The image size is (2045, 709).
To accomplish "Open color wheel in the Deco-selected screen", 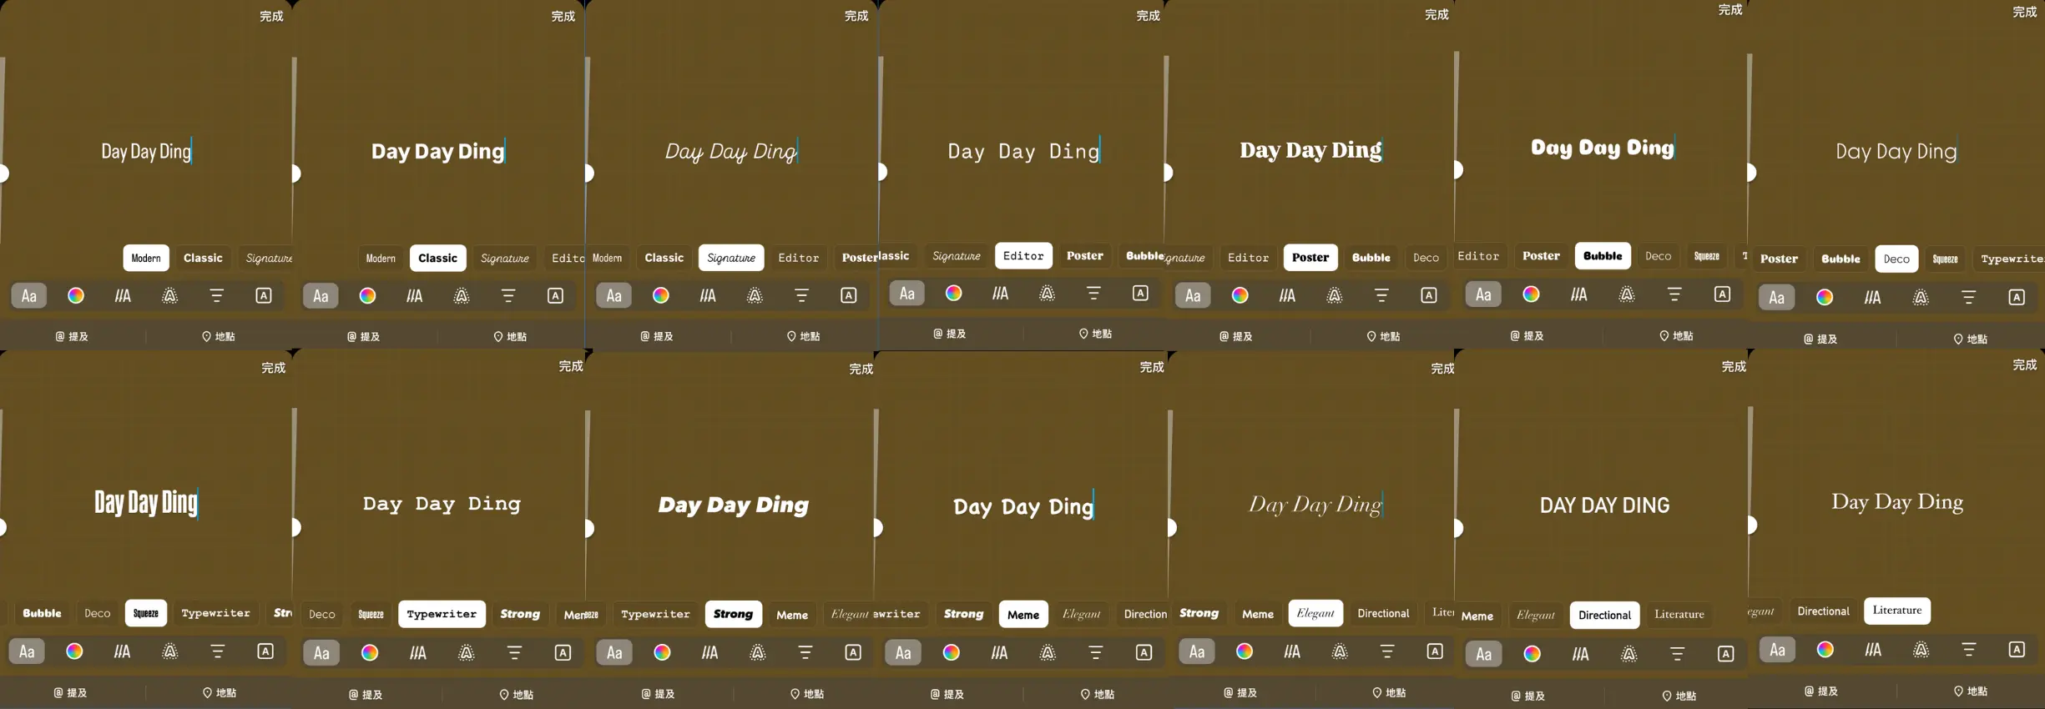I will coord(1825,297).
